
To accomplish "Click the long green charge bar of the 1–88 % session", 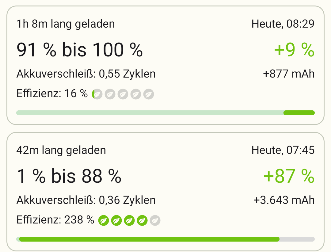I will [x=149, y=239].
